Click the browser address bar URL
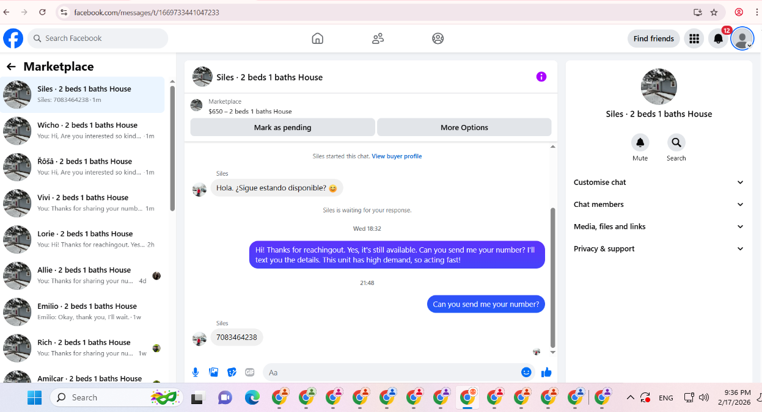762x412 pixels. [147, 12]
